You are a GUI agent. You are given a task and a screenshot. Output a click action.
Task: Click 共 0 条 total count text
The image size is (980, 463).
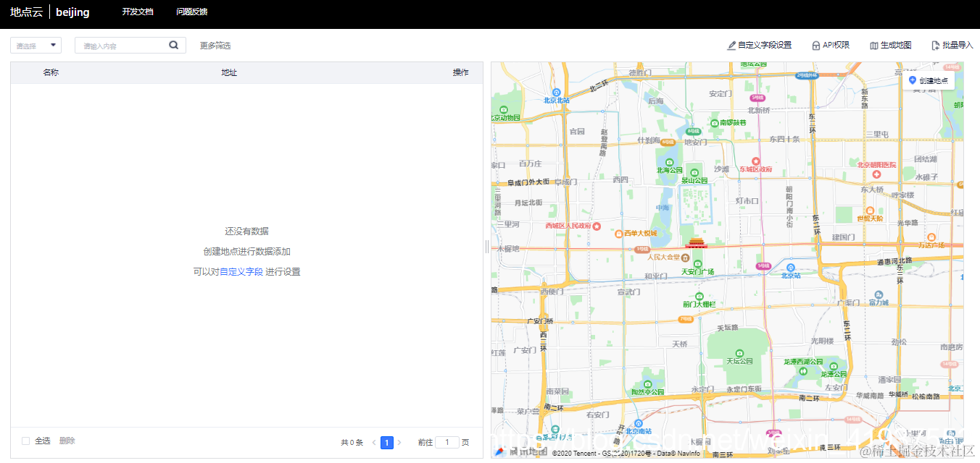click(352, 443)
